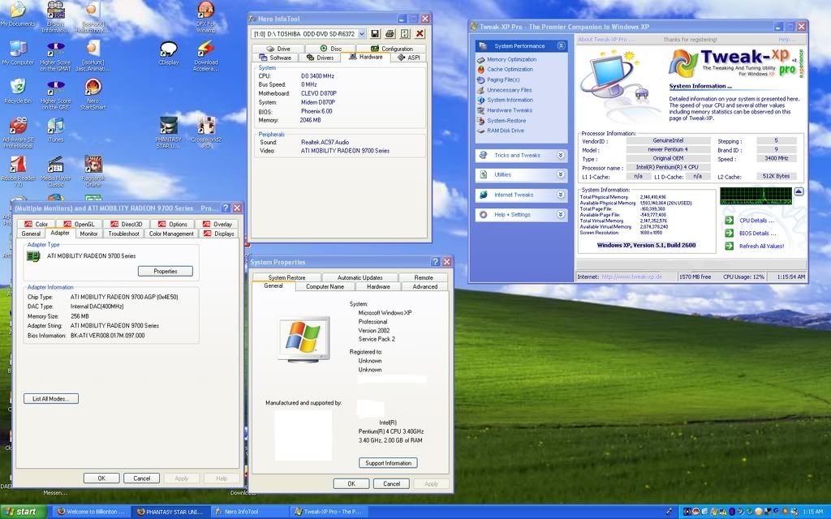Launch Ragnarok Online desktop shortcut
The width and height of the screenshot is (831, 519).
(x=93, y=172)
